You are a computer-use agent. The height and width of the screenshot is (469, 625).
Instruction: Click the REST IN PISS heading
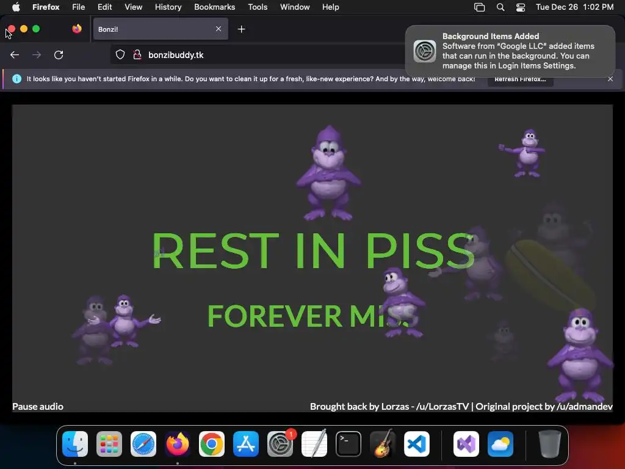(313, 250)
